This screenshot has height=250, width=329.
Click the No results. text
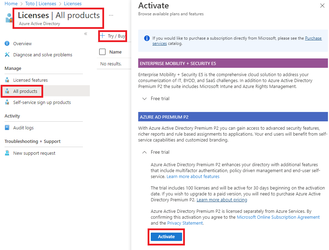tap(111, 64)
